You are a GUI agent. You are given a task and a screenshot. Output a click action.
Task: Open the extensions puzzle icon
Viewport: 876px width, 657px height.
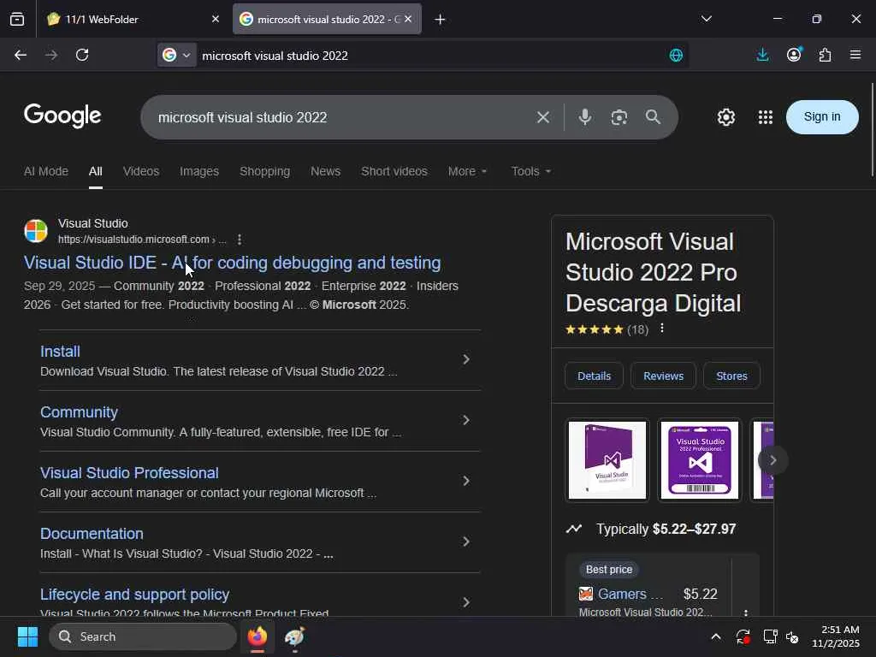826,55
